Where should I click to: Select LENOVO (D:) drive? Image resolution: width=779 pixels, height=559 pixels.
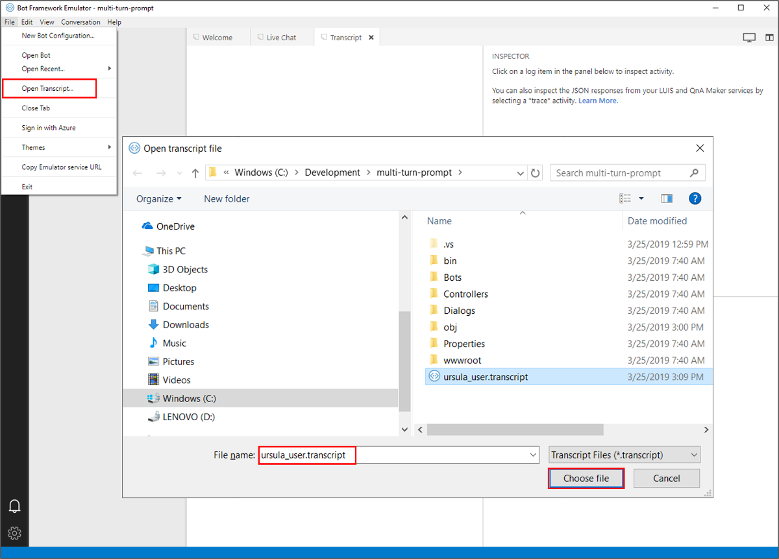(x=181, y=417)
